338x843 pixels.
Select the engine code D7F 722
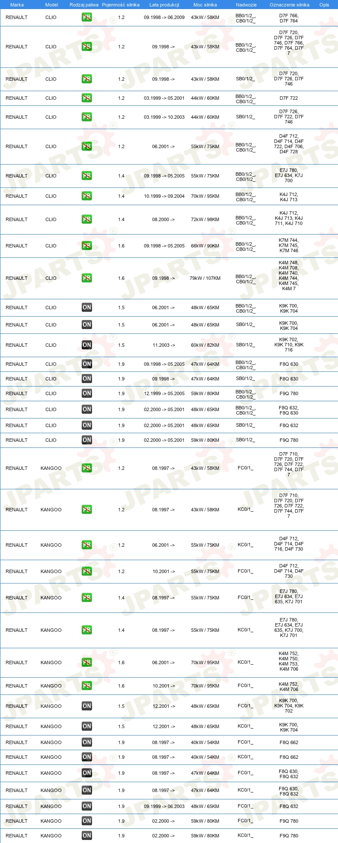(x=289, y=98)
